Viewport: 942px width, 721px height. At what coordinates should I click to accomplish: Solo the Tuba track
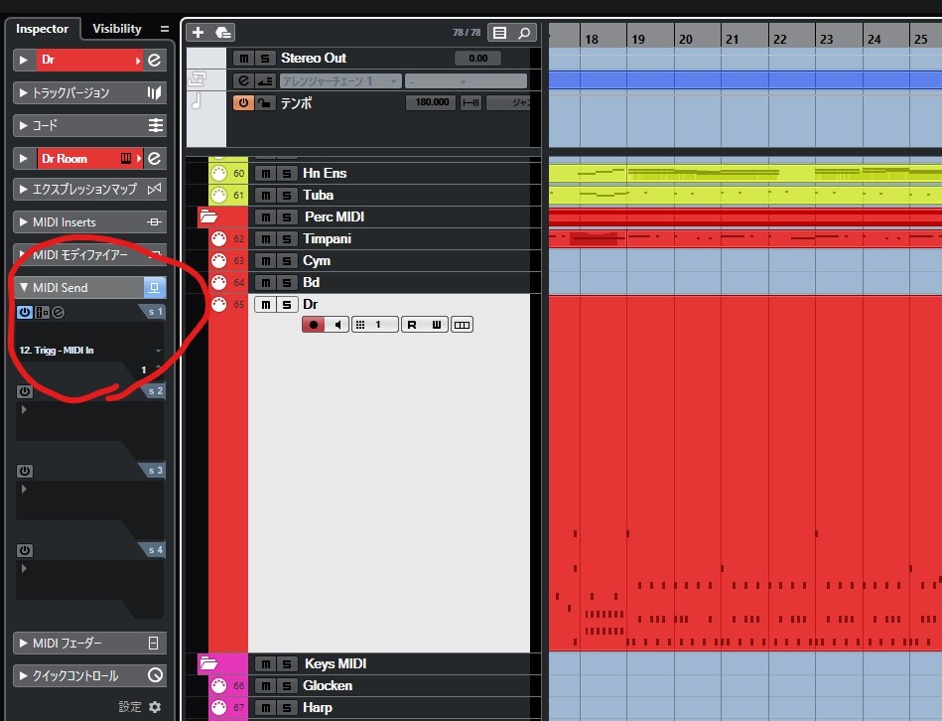click(286, 195)
